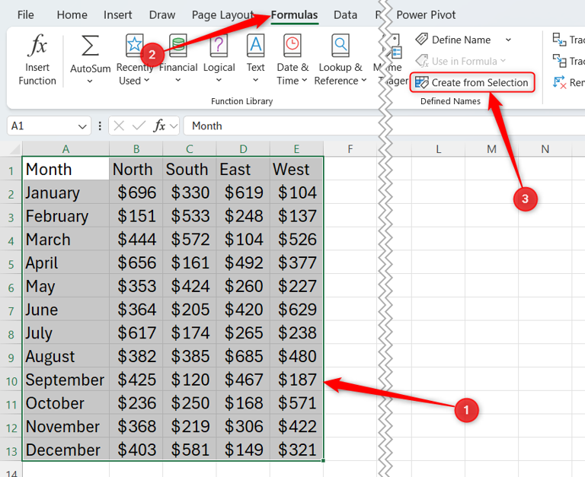Click the West header cell
Viewport: 585px width, 477px height.
[296, 169]
